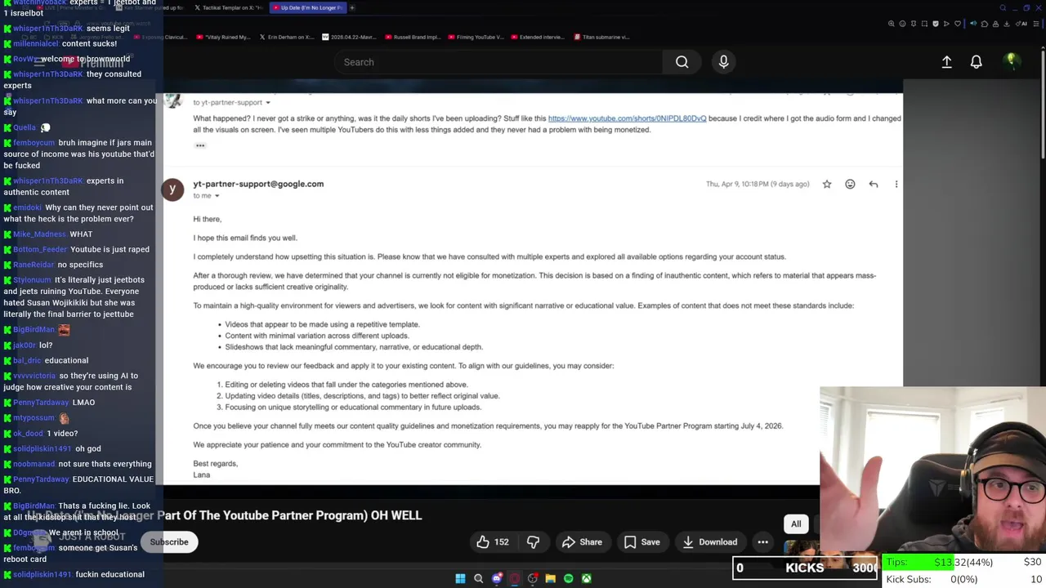Open Windows taskbar search
The height and width of the screenshot is (588, 1046).
tap(479, 578)
